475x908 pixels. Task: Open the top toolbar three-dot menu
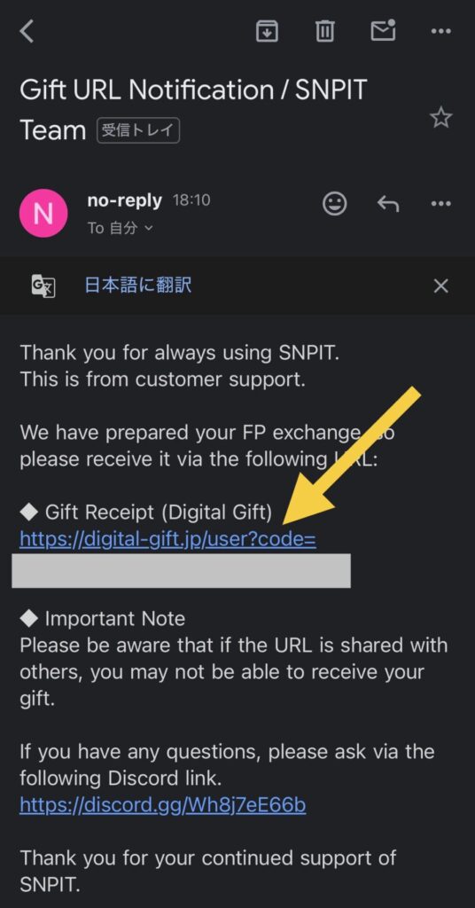point(440,31)
